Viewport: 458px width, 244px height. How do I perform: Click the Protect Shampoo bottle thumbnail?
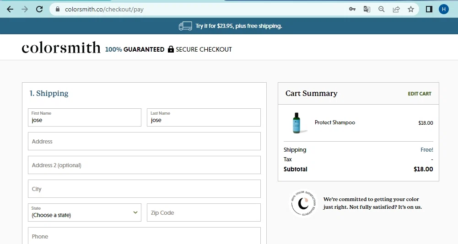coord(298,123)
